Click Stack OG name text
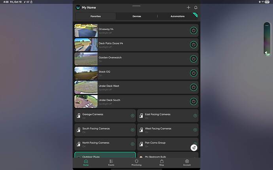 pos(104,72)
